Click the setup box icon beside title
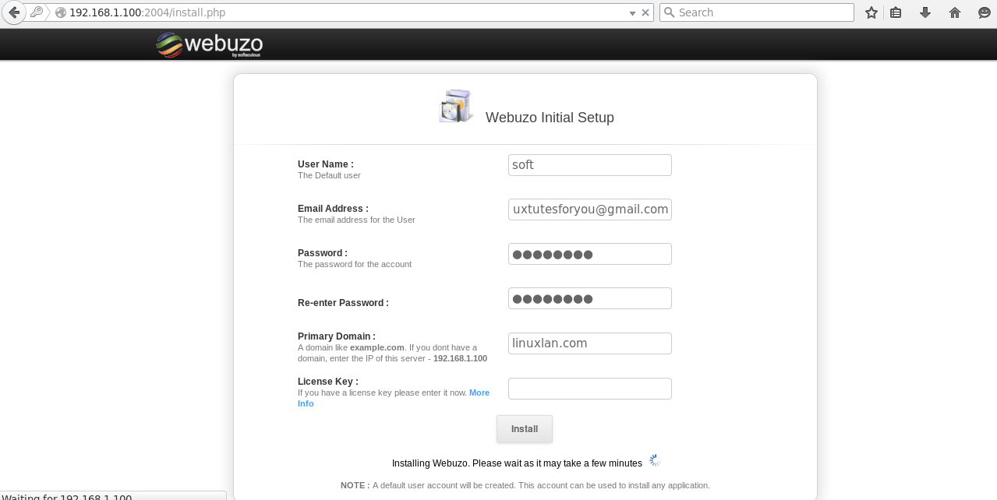The height and width of the screenshot is (500, 997). 456,107
